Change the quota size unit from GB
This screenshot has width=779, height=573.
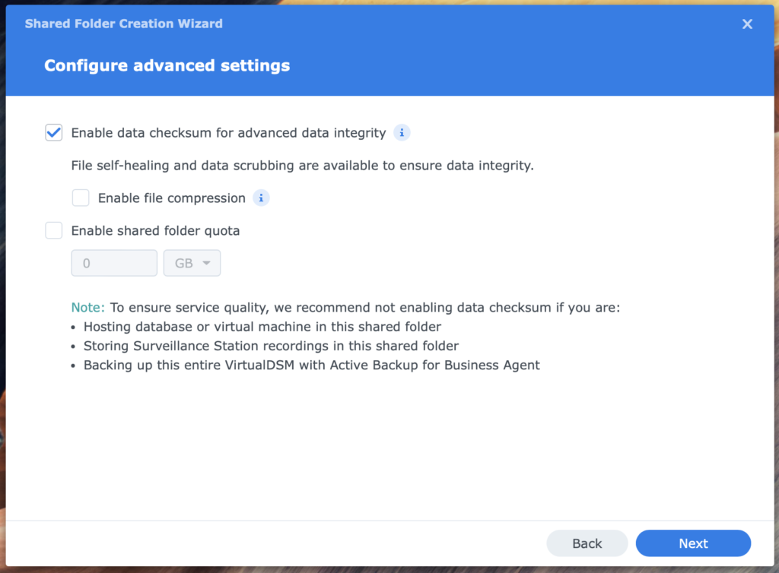click(x=192, y=262)
